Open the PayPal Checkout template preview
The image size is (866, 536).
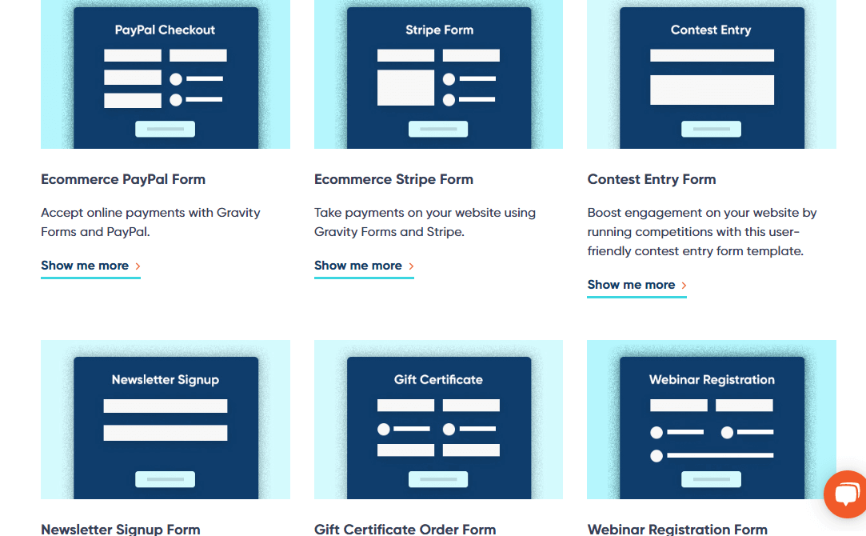pyautogui.click(x=165, y=74)
